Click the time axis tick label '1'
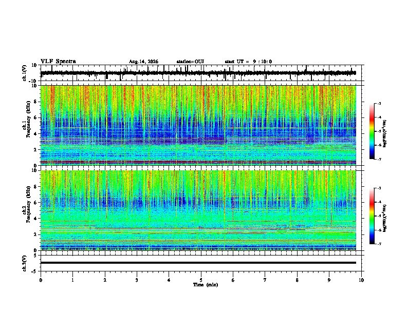This screenshot has height=314, width=407. [72, 280]
